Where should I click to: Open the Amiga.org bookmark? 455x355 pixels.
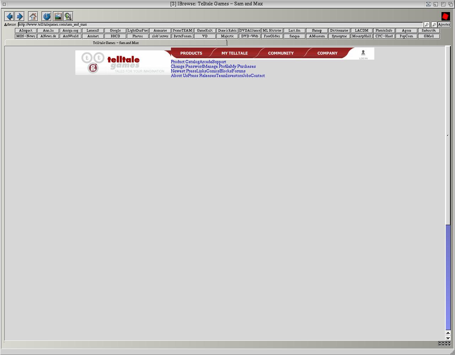pyautogui.click(x=70, y=31)
